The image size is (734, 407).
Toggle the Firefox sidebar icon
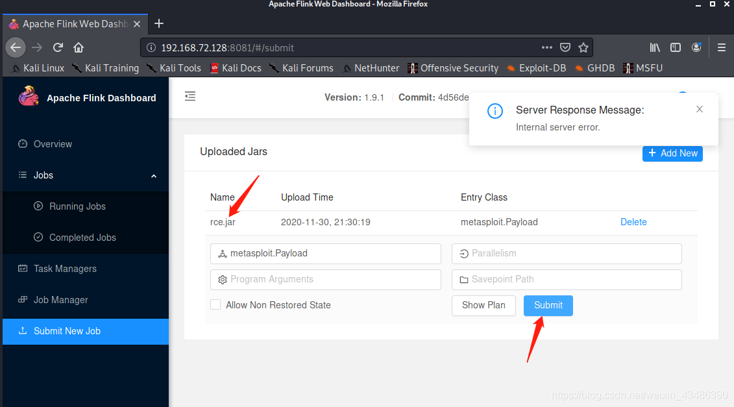click(x=676, y=47)
